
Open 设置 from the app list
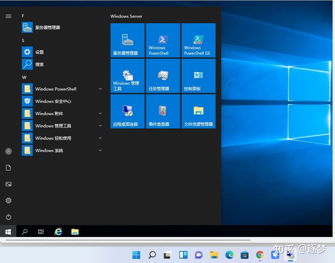click(62, 52)
